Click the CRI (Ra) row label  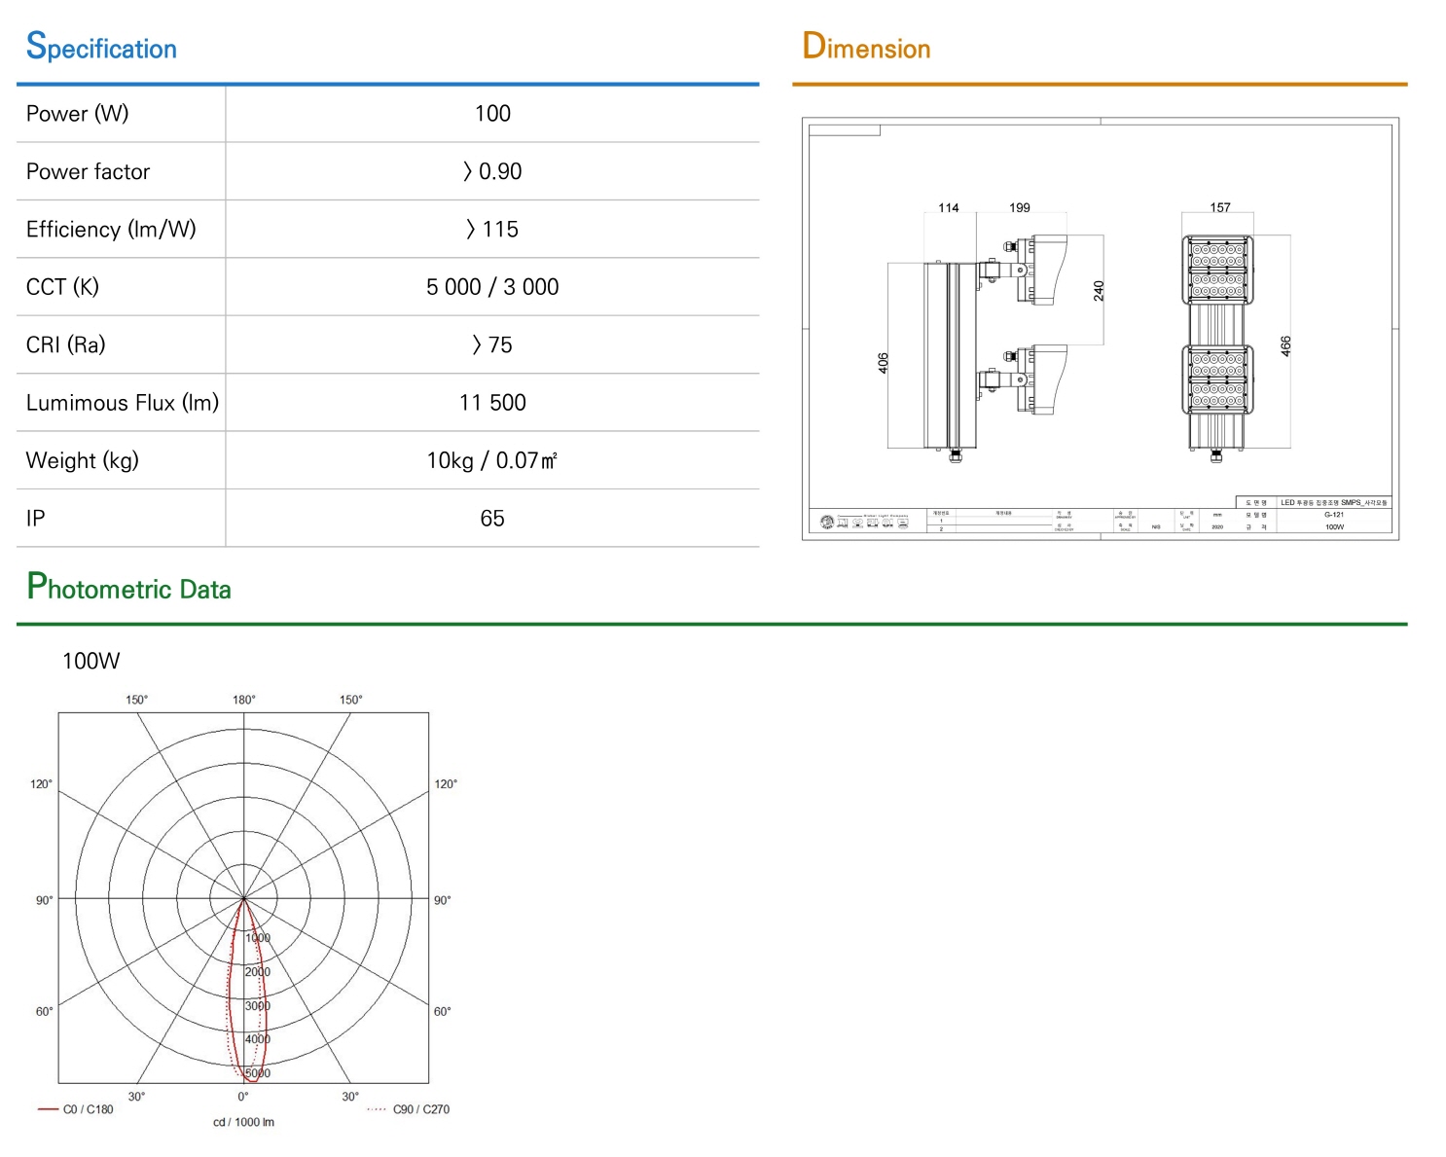[x=65, y=345]
